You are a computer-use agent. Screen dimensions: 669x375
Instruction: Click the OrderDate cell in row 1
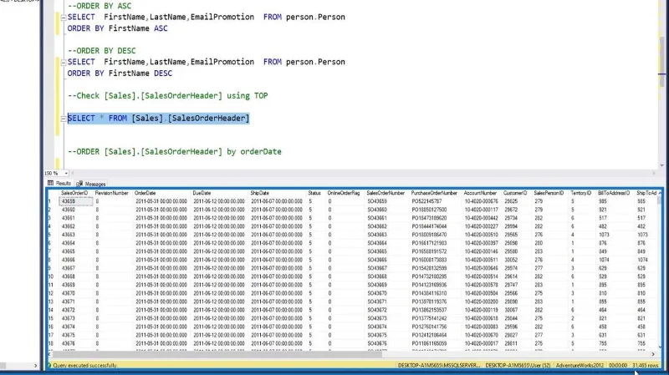[161, 201]
